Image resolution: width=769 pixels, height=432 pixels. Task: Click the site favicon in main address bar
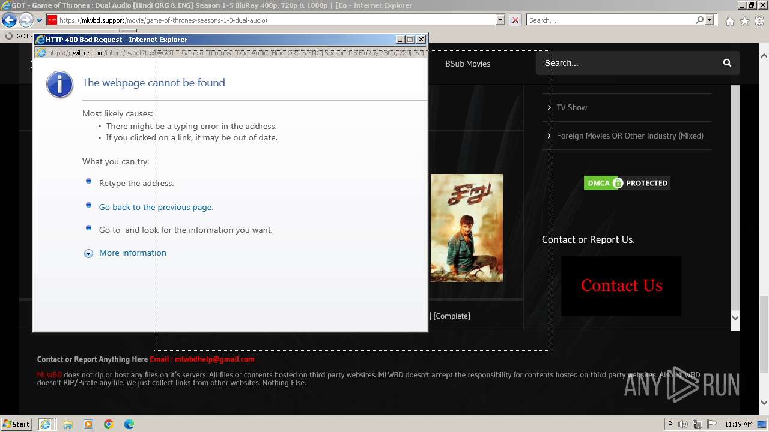coord(52,20)
